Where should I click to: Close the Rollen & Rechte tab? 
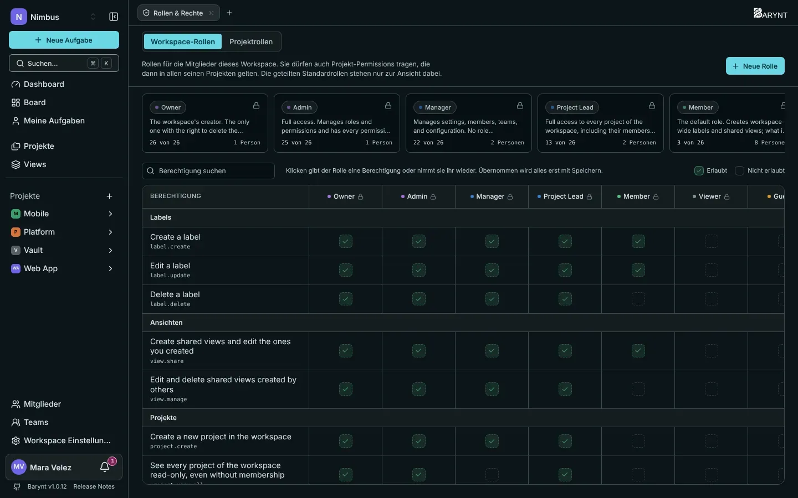(x=211, y=13)
